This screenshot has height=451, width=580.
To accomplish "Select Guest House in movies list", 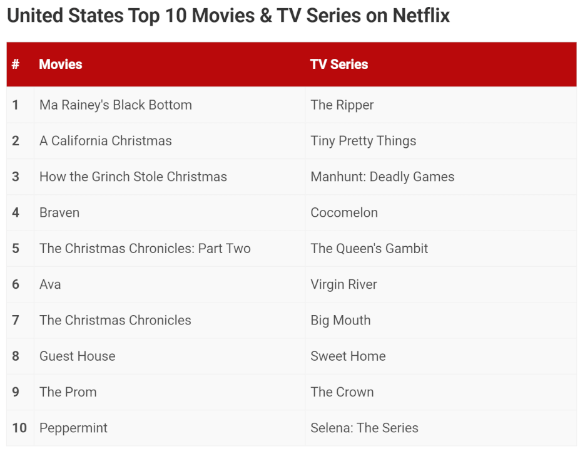I will click(x=78, y=356).
